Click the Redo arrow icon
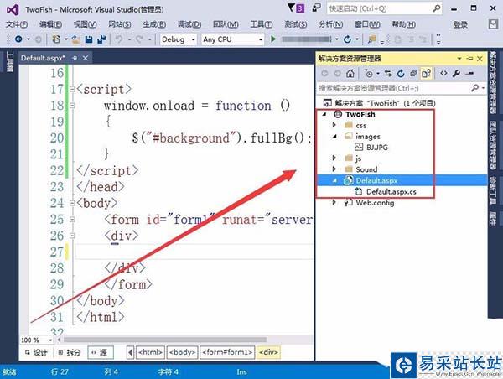 pyautogui.click(x=139, y=39)
